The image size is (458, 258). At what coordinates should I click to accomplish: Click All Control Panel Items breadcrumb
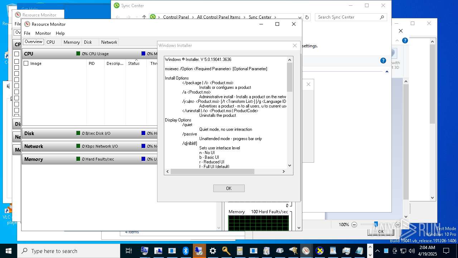coord(219,17)
